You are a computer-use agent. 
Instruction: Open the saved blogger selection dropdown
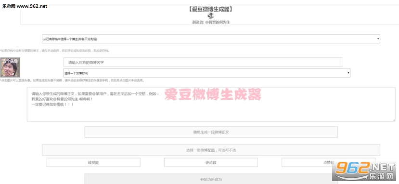211,39
